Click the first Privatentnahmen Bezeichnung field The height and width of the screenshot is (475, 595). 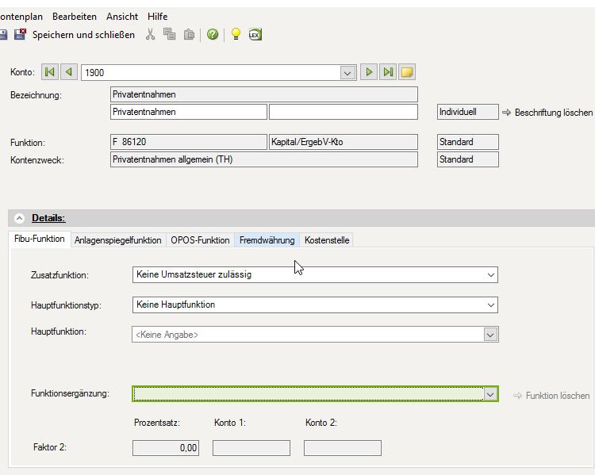tap(264, 94)
